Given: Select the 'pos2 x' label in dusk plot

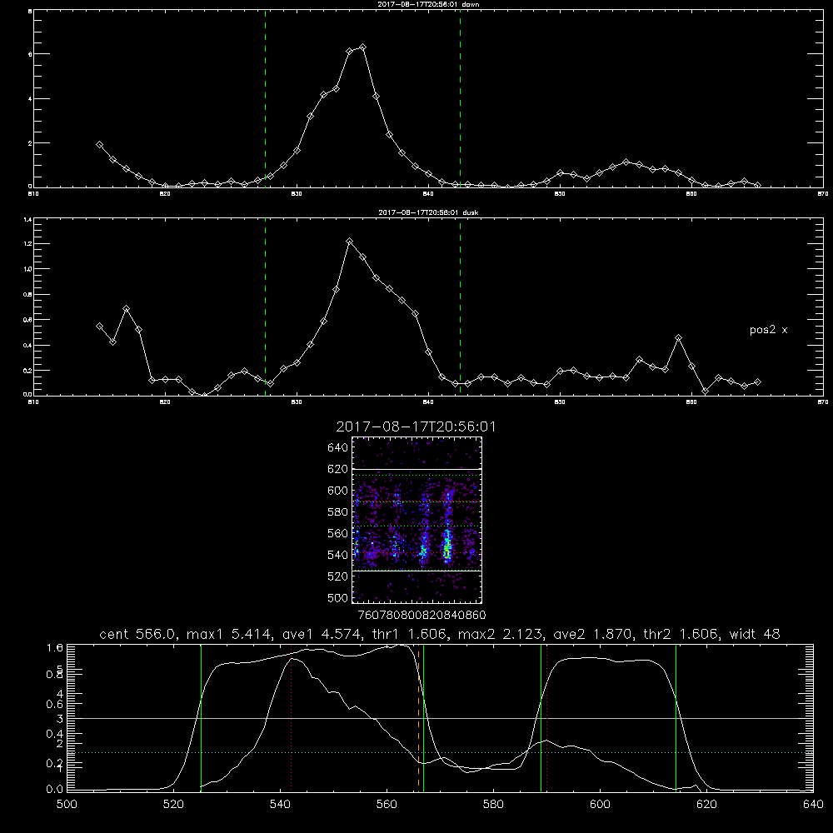Looking at the screenshot, I should (768, 330).
